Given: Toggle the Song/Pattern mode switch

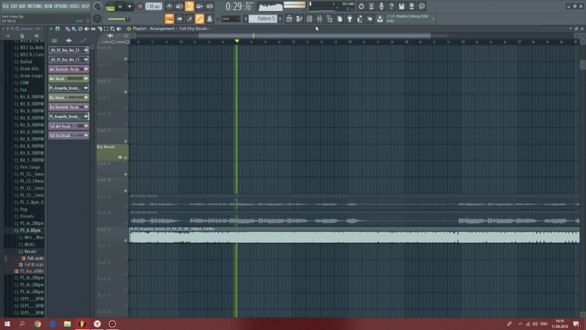Looking at the screenshot, I should coord(111,7).
